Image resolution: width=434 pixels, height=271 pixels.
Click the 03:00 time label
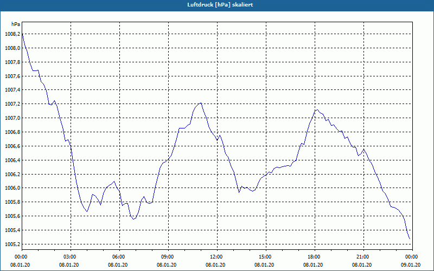(71, 257)
